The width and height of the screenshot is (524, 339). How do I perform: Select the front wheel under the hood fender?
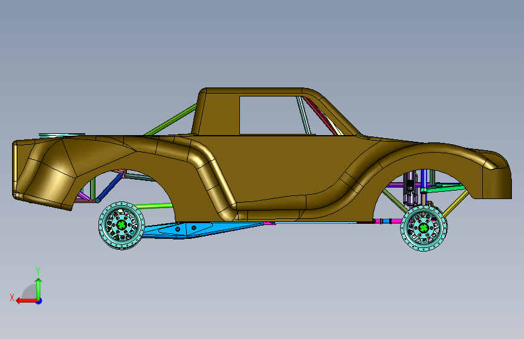click(424, 228)
